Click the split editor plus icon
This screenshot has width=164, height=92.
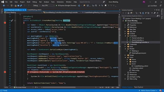point(119,15)
